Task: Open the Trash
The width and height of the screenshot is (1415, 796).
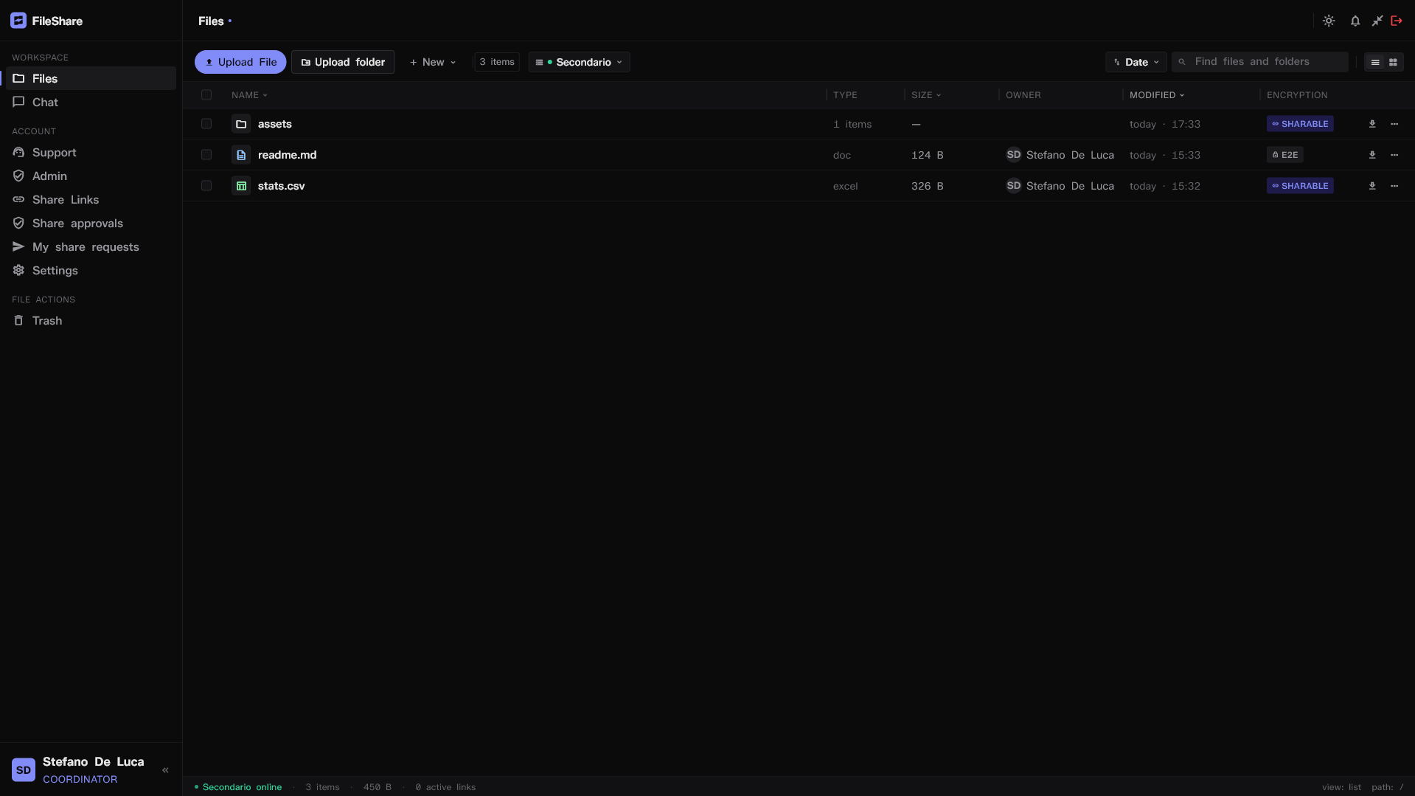Action: [91, 320]
